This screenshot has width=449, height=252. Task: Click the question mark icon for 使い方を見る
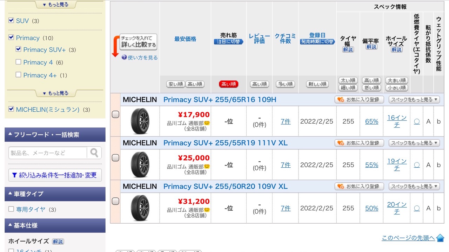point(124,57)
